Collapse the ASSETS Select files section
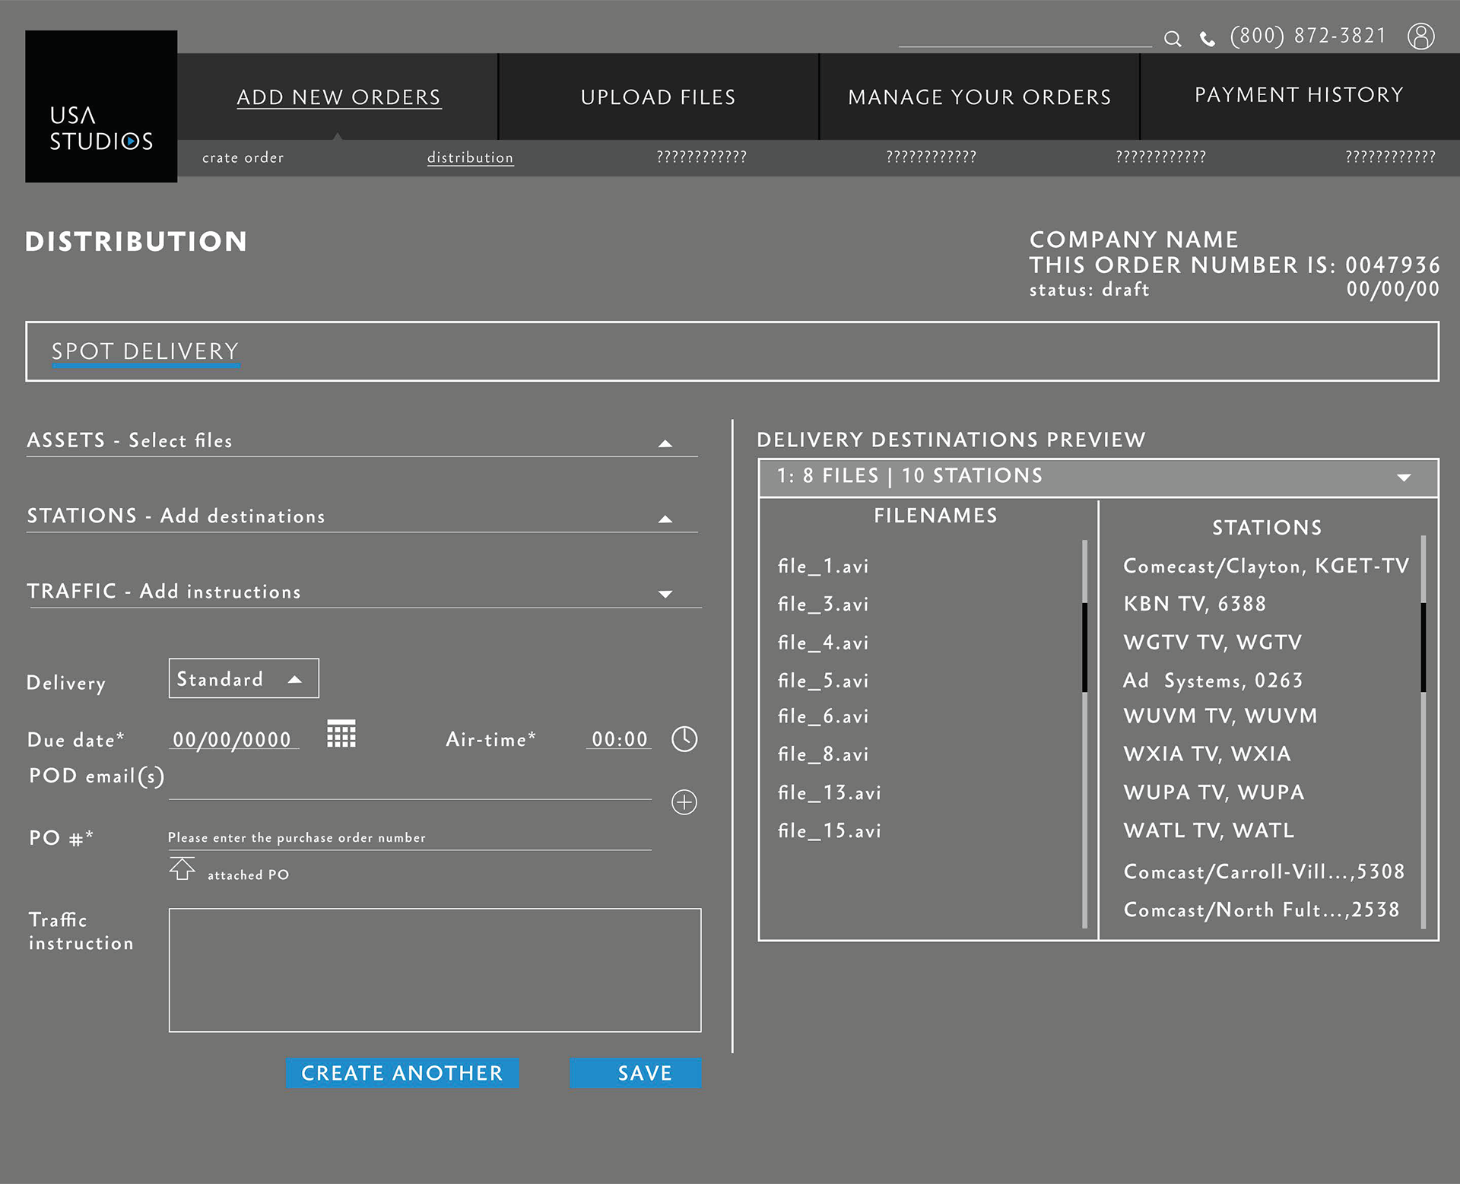This screenshot has width=1460, height=1184. (x=665, y=443)
